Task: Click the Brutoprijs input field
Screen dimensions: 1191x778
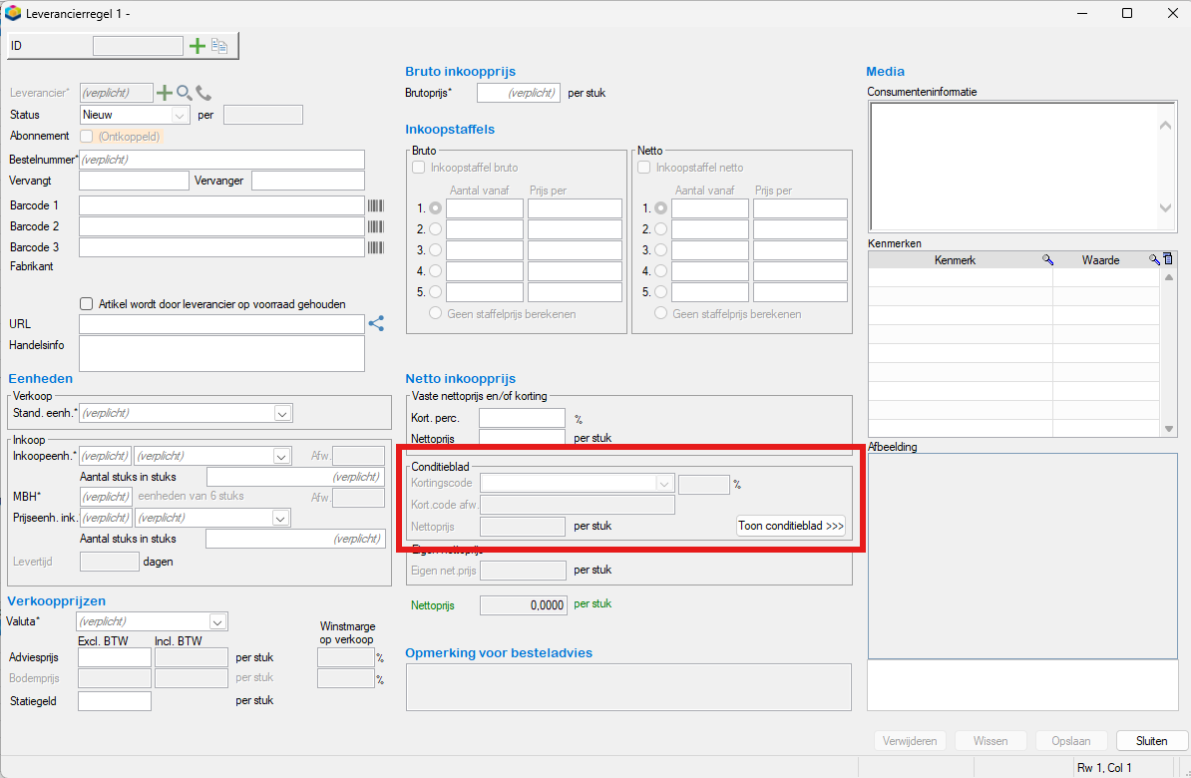Action: click(519, 93)
